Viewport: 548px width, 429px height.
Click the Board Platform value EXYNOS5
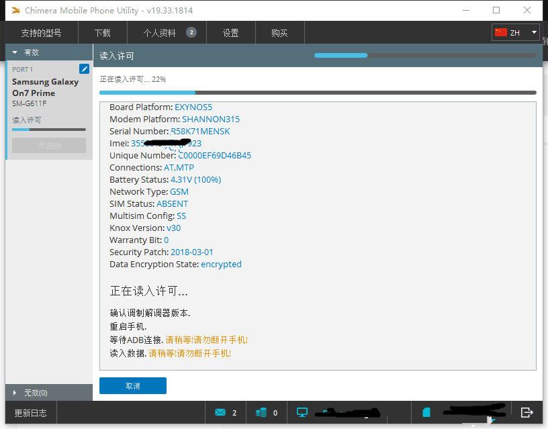pyautogui.click(x=193, y=107)
